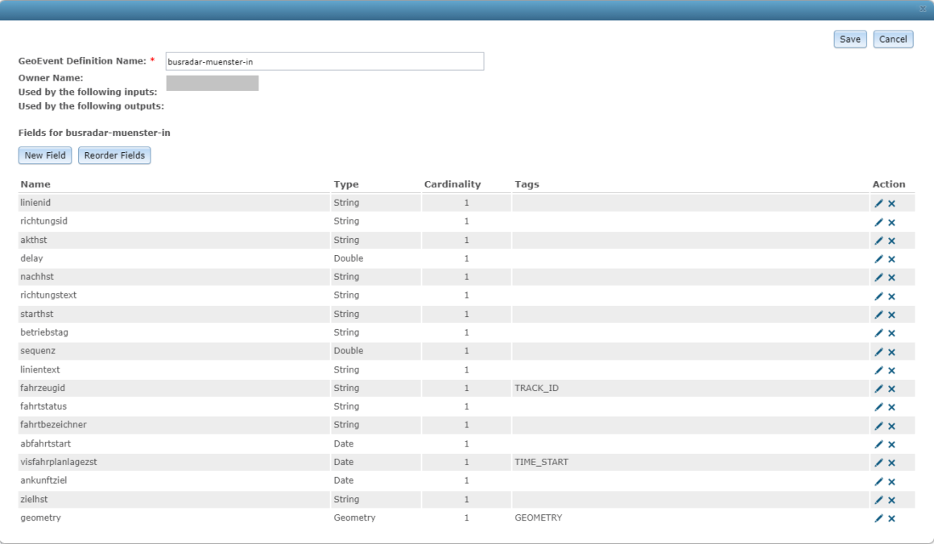Click the Cardinality column header
The width and height of the screenshot is (934, 544).
(x=453, y=184)
